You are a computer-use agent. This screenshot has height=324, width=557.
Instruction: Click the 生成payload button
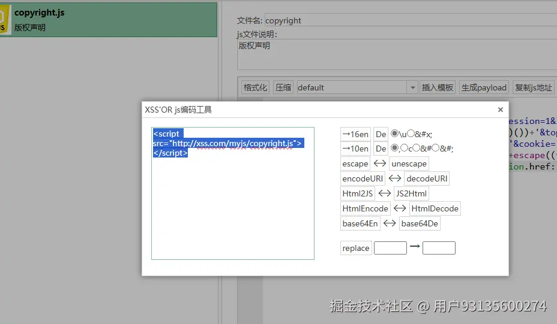484,87
